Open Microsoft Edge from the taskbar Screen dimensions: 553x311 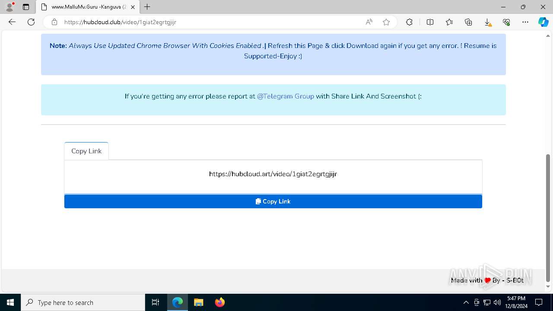[x=178, y=302]
